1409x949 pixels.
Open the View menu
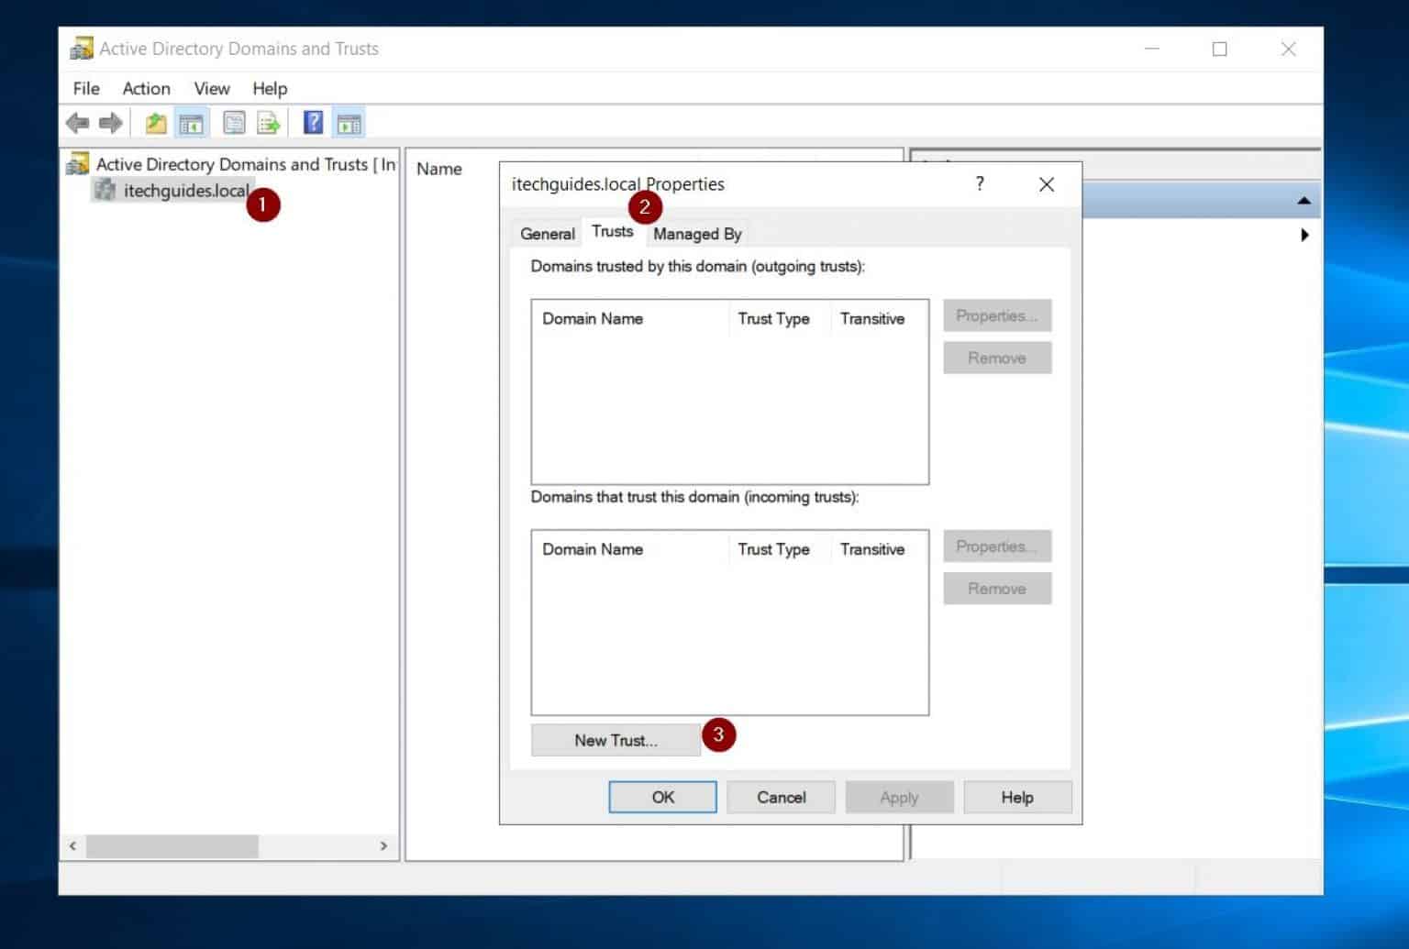pyautogui.click(x=211, y=88)
